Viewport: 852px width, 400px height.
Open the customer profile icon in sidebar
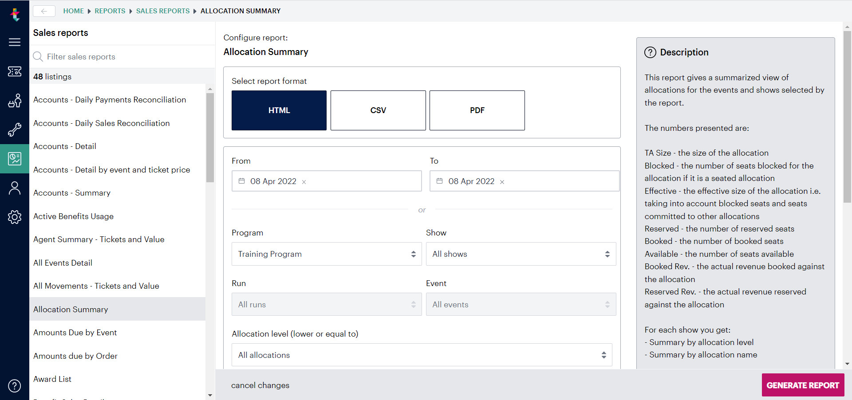coord(15,188)
